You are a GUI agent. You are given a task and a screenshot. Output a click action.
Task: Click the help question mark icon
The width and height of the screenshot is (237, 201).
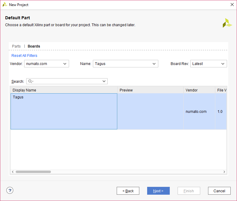[10, 190]
